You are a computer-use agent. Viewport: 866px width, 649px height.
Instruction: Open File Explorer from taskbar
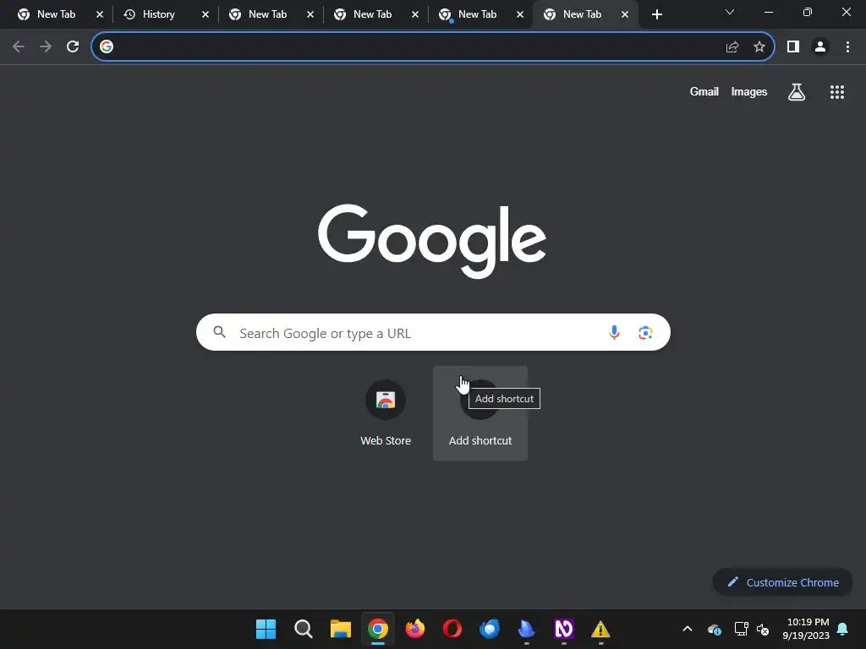pos(340,629)
